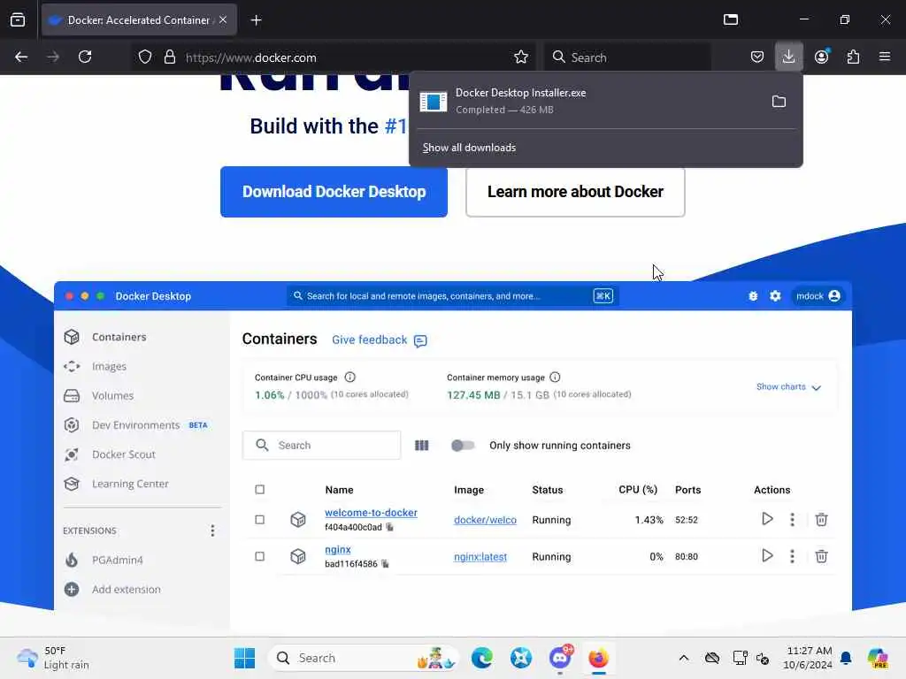Expand the system tray hidden icons chevron
Screen dimensions: 906x679
click(684, 658)
